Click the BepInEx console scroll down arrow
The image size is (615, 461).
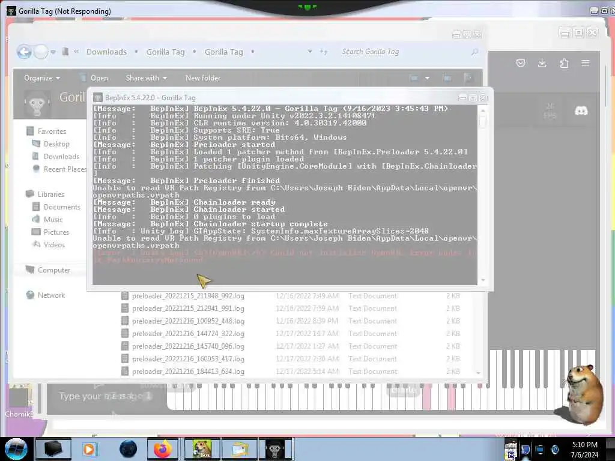click(483, 280)
